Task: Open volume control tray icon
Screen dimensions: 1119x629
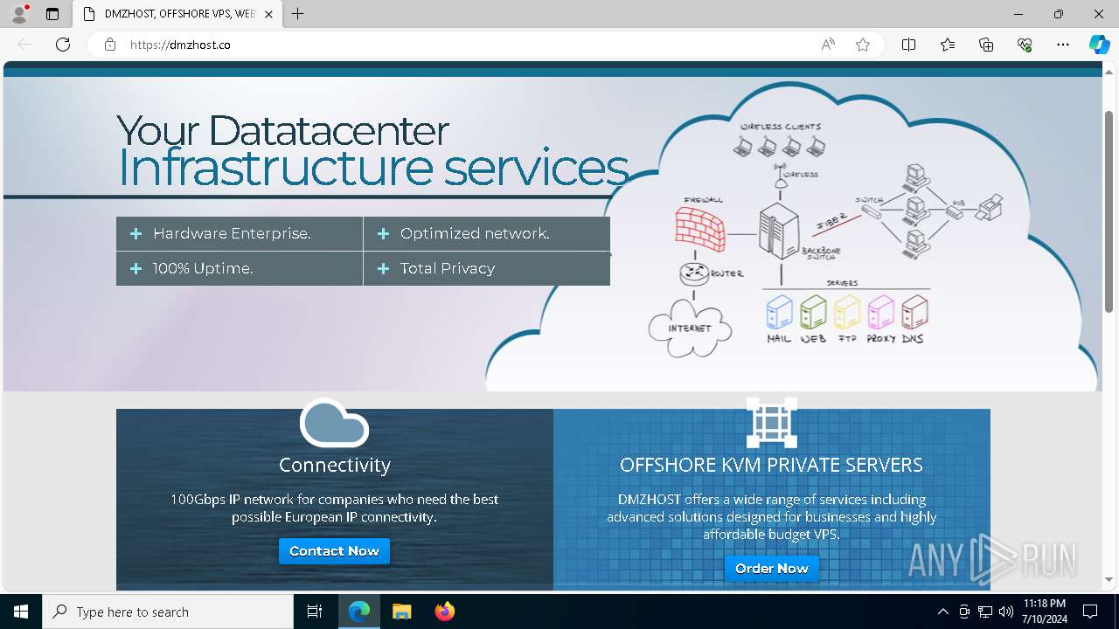Action: click(1006, 612)
